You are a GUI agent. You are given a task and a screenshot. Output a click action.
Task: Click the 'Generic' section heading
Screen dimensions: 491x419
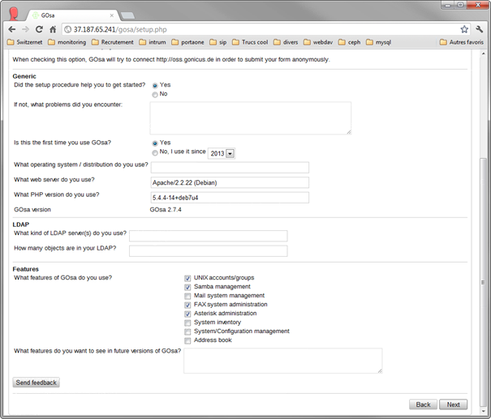[24, 76]
